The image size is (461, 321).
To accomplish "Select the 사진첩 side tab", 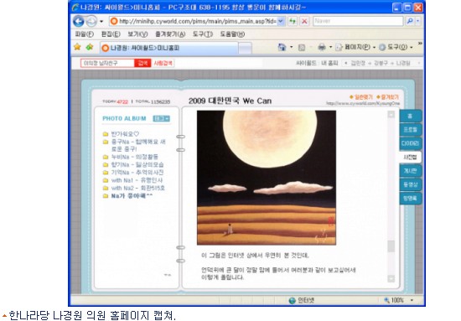I will coord(410,157).
